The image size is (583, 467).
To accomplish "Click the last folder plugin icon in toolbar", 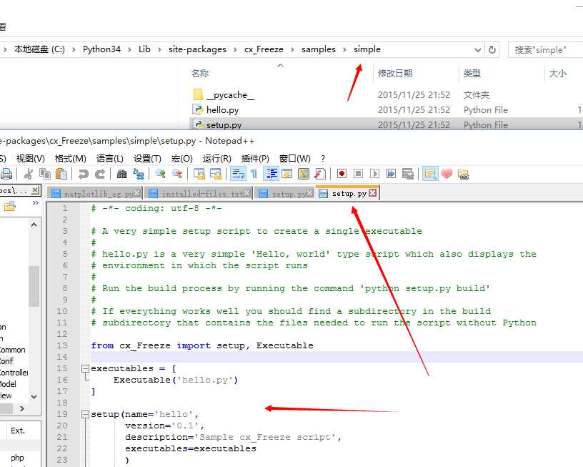I will click(463, 174).
